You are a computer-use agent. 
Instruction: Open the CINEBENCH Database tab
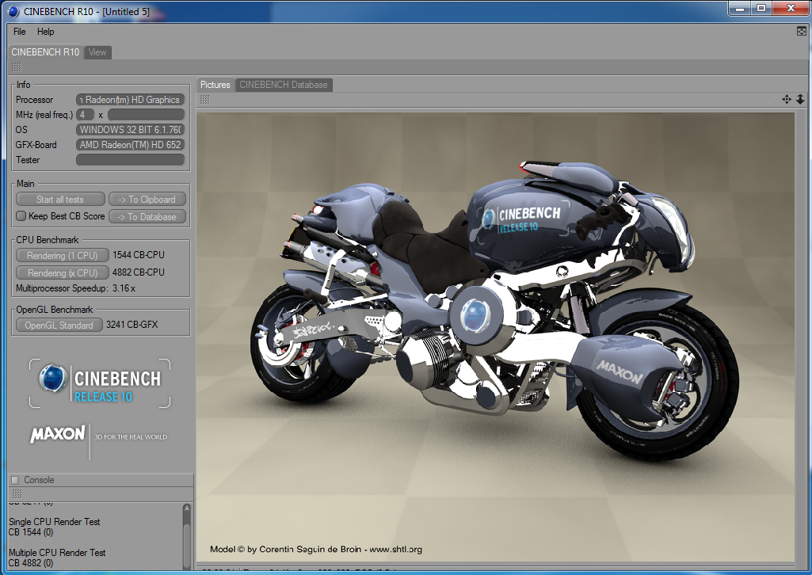(x=284, y=85)
